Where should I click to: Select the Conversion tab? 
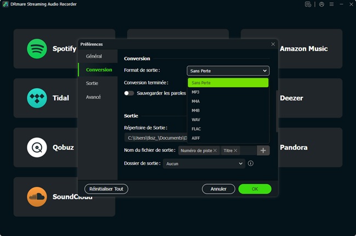pyautogui.click(x=97, y=70)
